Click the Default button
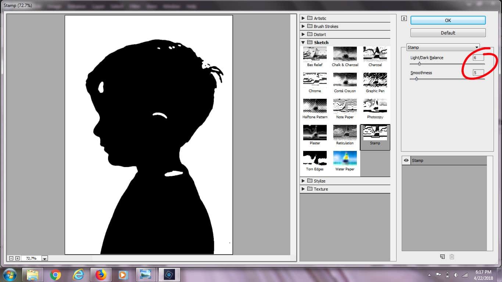The width and height of the screenshot is (502, 282). 448,33
